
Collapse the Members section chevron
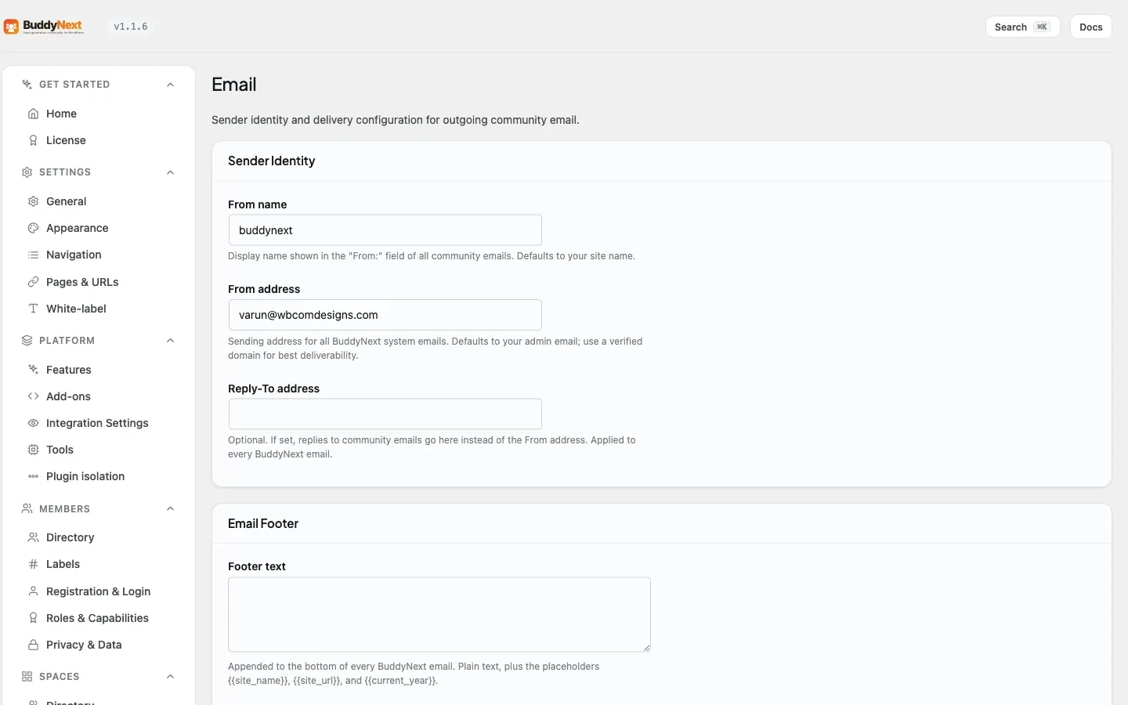(x=170, y=509)
